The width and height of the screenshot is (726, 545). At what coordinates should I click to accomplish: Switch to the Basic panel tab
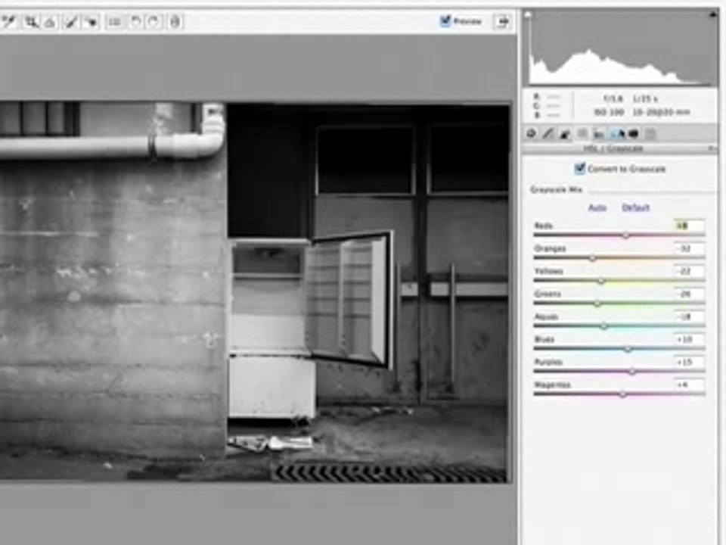[x=532, y=134]
